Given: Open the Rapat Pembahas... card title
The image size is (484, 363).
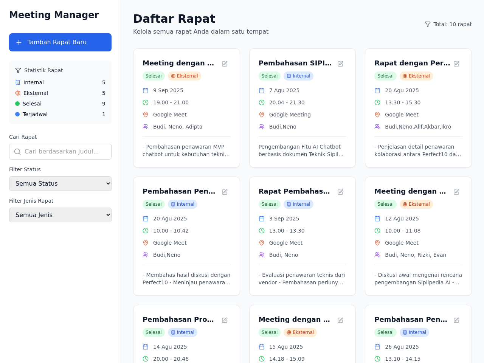Looking at the screenshot, I should click(294, 191).
